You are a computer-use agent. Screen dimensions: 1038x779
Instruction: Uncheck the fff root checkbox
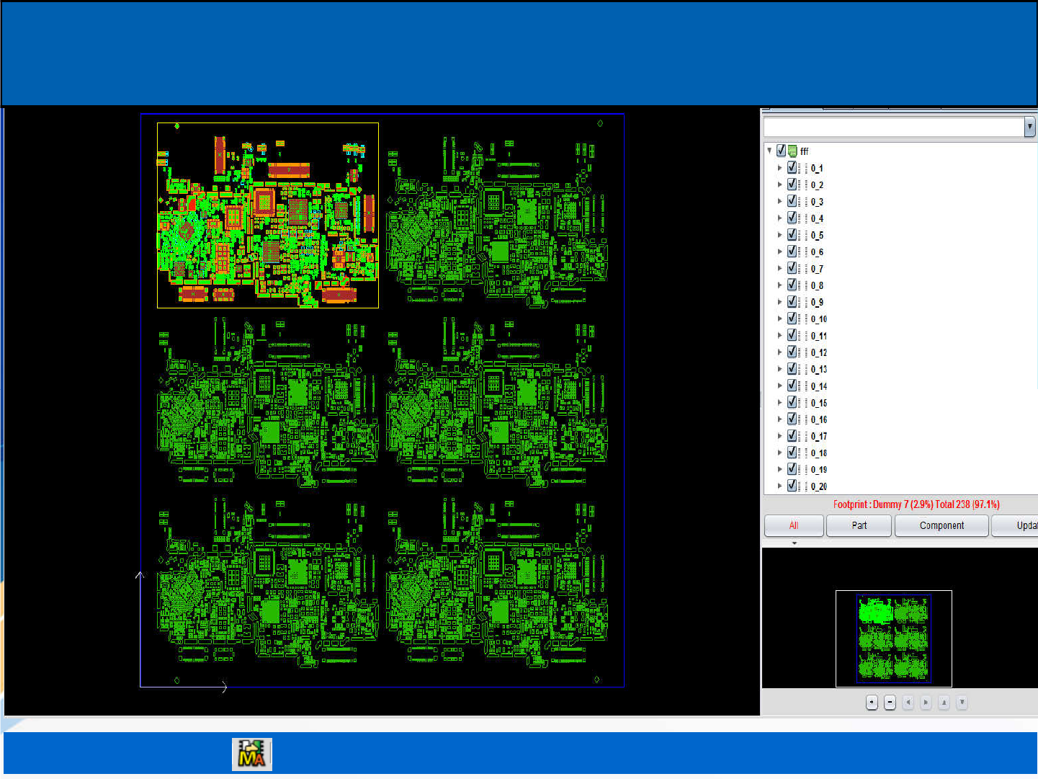coord(781,151)
